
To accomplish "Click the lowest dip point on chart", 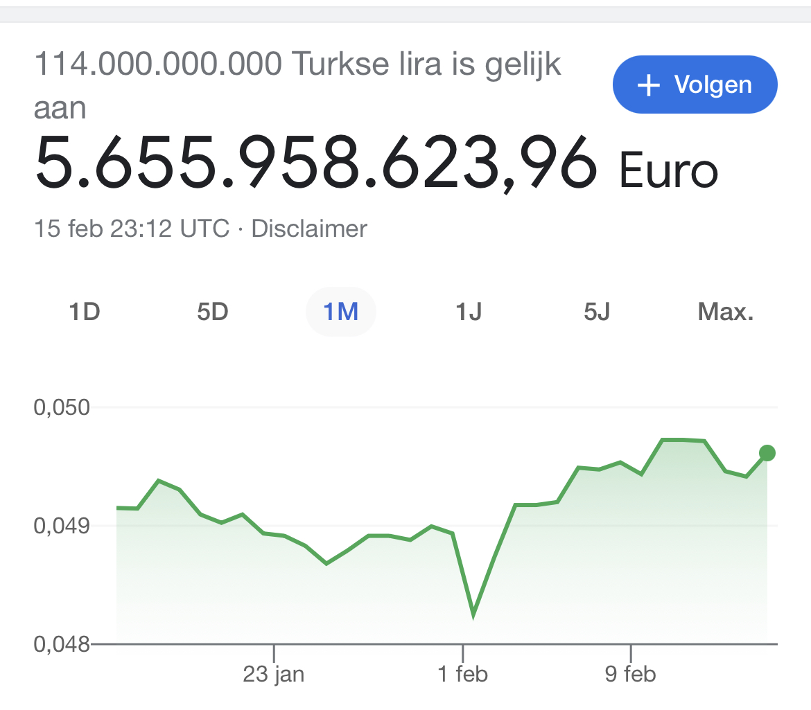I will click(473, 615).
